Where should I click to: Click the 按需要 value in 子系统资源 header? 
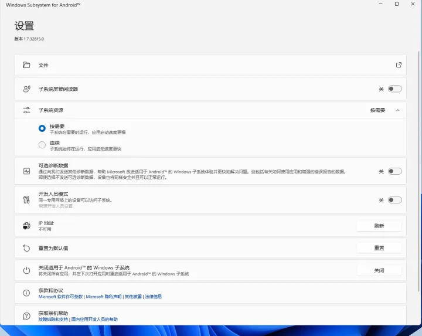click(x=377, y=110)
